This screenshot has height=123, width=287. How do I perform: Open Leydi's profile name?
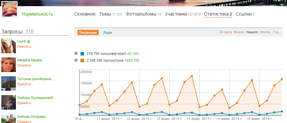[x=22, y=41]
